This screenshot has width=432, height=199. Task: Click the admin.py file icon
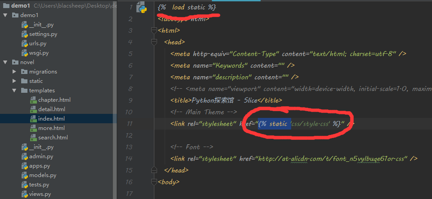click(25, 156)
